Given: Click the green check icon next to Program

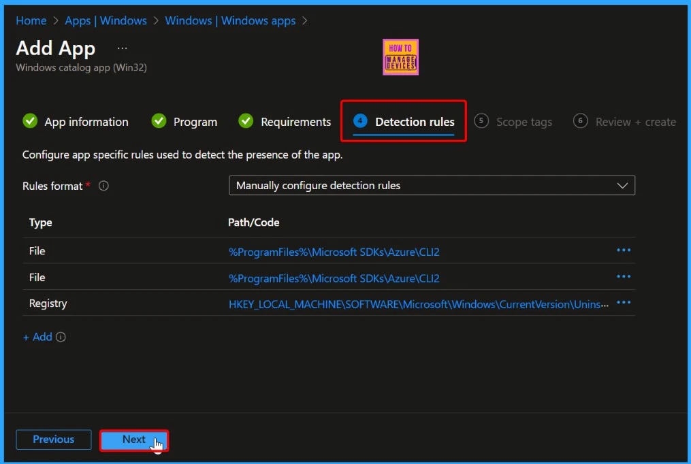Looking at the screenshot, I should (x=159, y=121).
